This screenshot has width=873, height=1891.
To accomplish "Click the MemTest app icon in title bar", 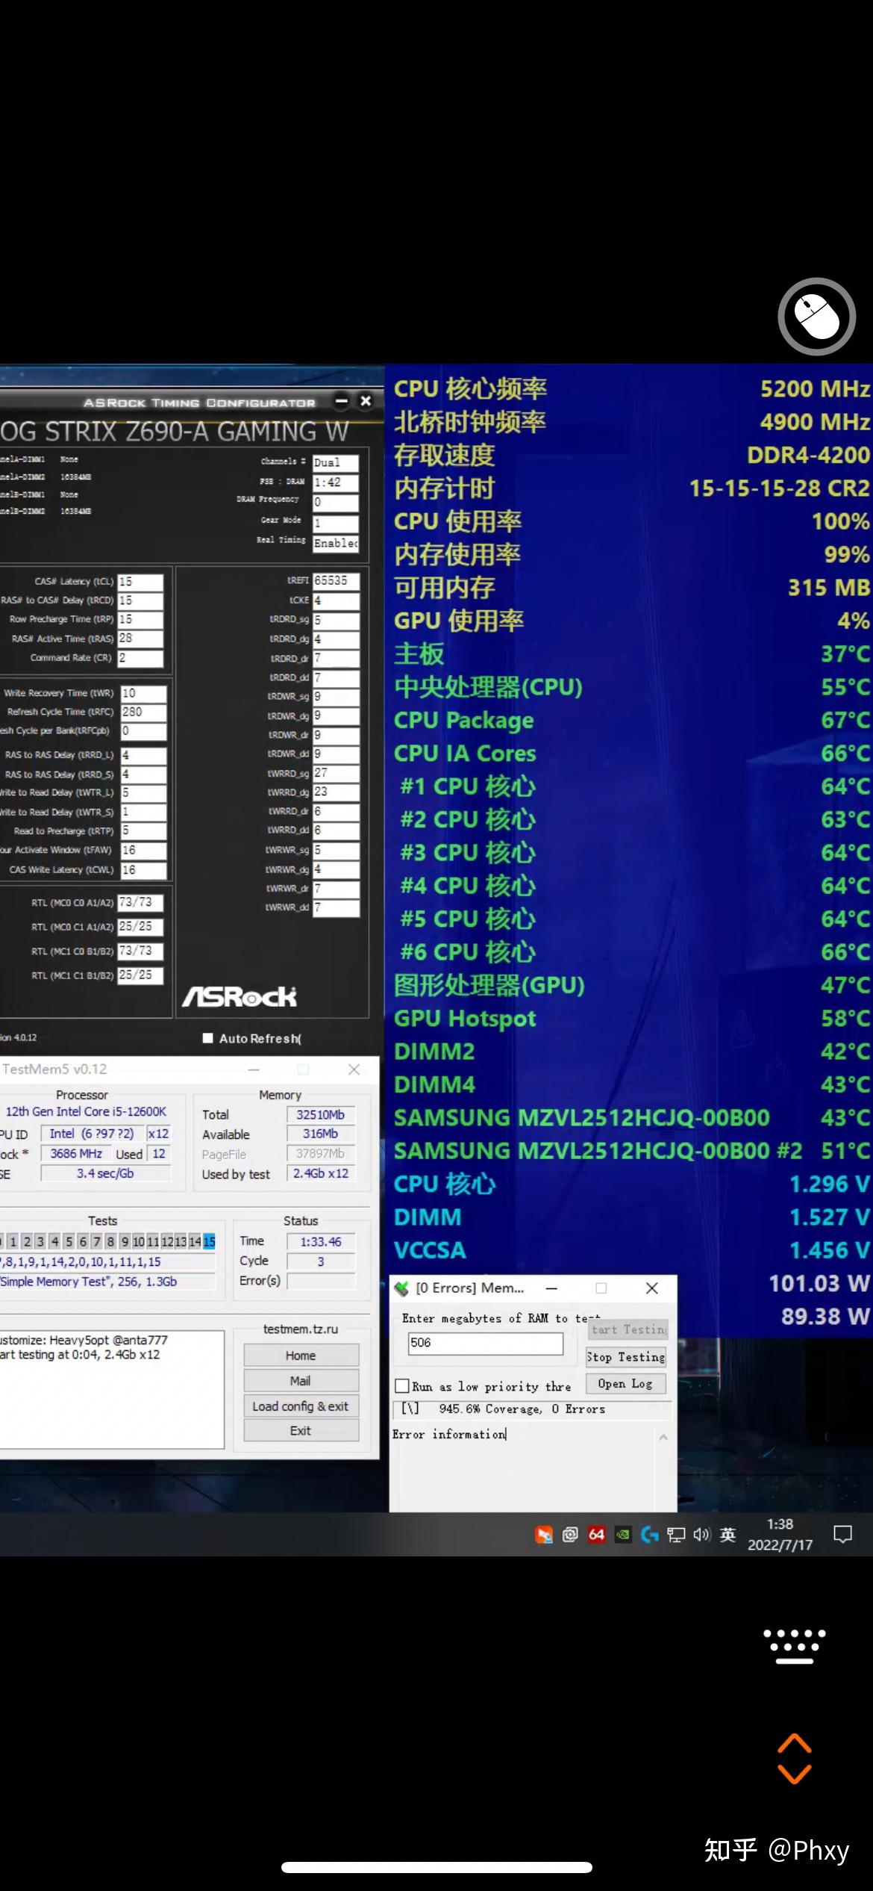I will 401,1288.
